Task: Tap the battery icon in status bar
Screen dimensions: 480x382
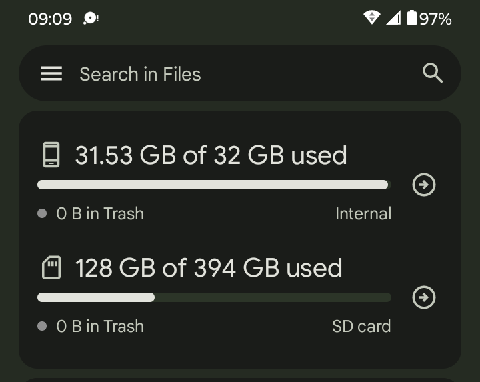Action: tap(412, 18)
